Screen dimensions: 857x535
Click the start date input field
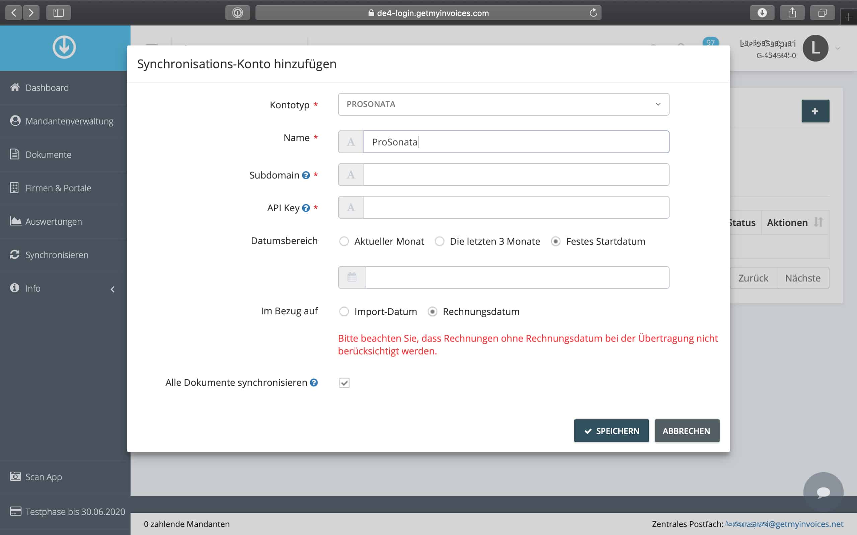518,278
